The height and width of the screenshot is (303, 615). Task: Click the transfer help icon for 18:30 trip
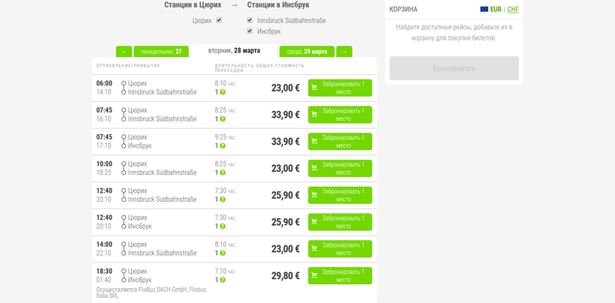coord(223,280)
